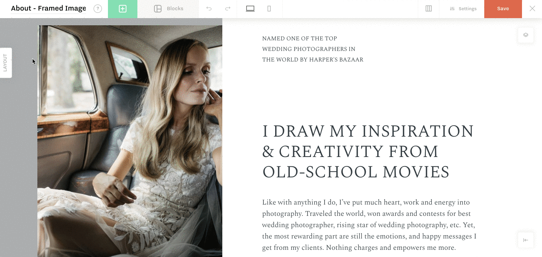Viewport: 542px width, 257px height.
Task: Select the Harper's Bazaar subtitle text
Action: [313, 49]
